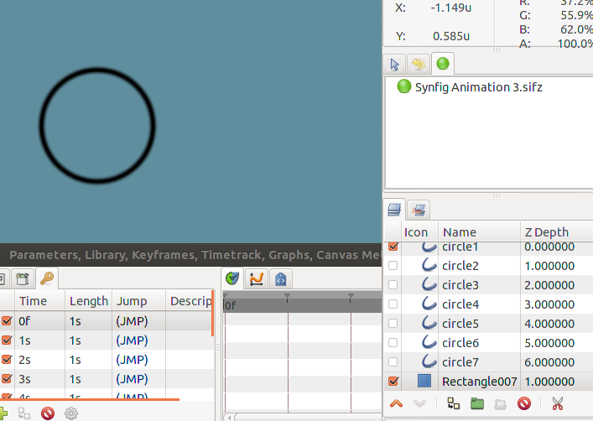The image size is (593, 421).
Task: Open the Timetrack panel tab
Action: click(x=231, y=278)
